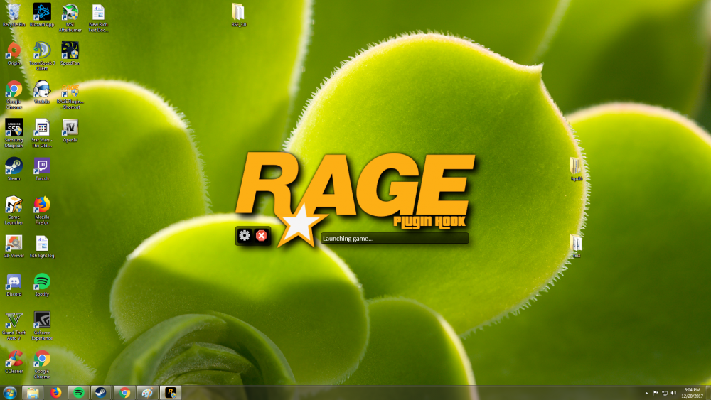
Task: Select the TeamSpeak 3 Client shortcut
Action: click(42, 56)
